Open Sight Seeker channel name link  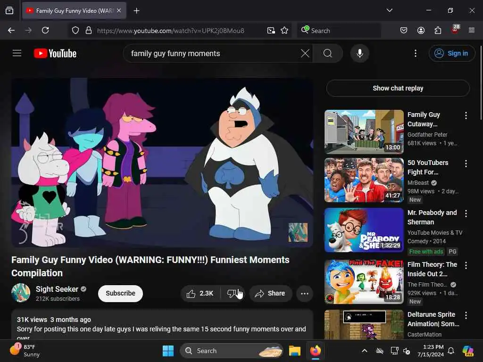[57, 289]
